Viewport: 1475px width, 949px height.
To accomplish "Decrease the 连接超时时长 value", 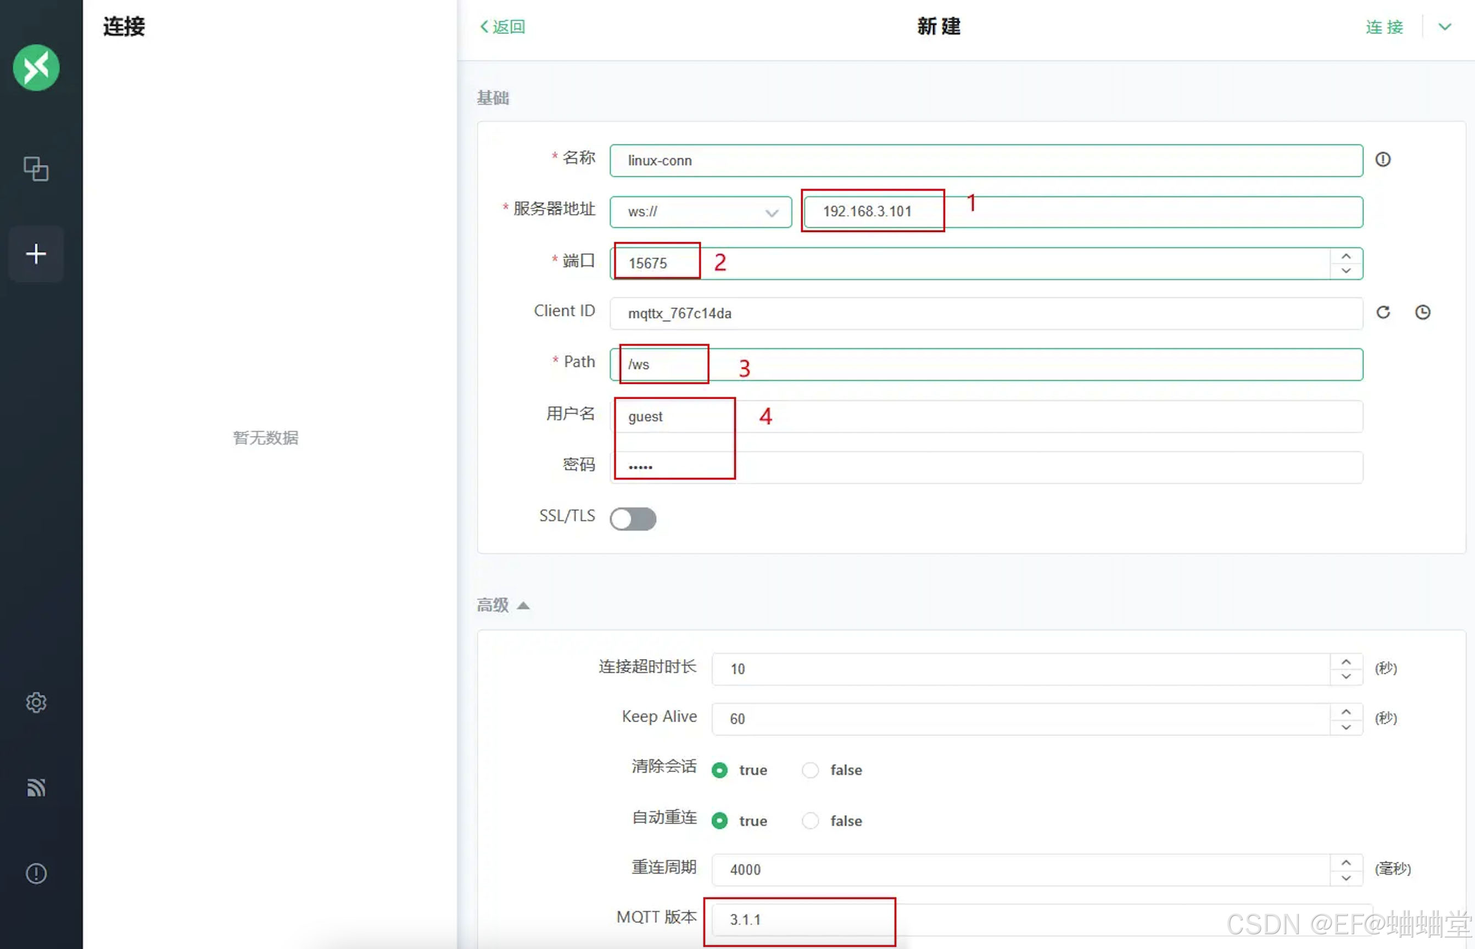I will point(1347,677).
